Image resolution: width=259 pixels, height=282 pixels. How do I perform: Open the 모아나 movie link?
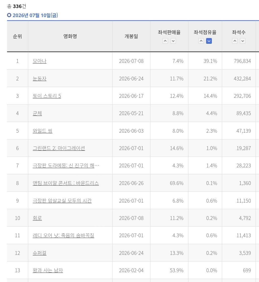pyautogui.click(x=39, y=61)
